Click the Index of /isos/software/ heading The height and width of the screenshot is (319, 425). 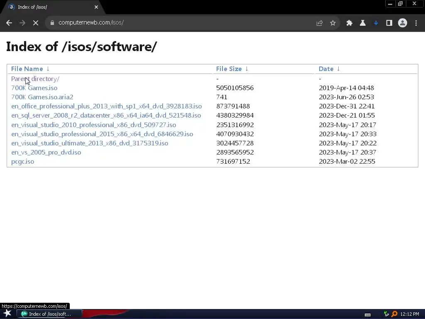coord(81,47)
